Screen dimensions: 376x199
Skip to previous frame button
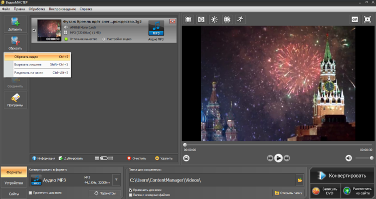(270, 158)
